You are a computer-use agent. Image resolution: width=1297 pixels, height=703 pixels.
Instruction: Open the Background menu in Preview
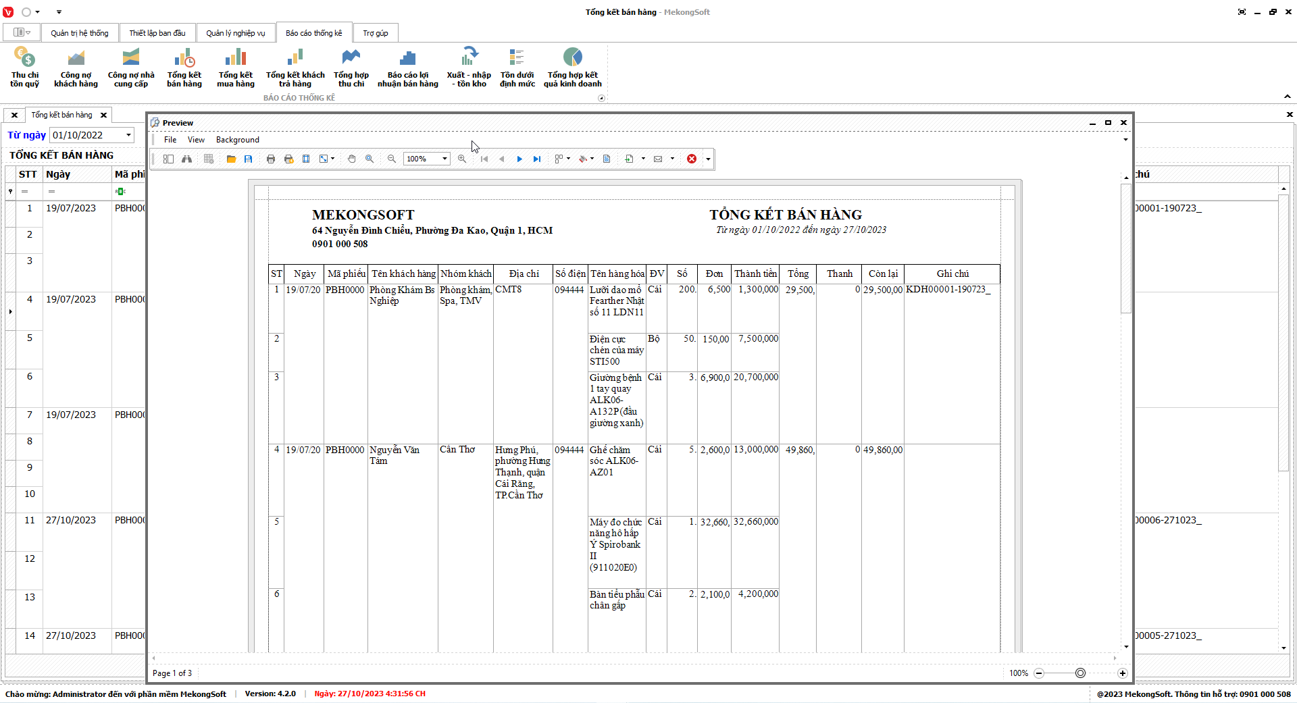pos(237,140)
